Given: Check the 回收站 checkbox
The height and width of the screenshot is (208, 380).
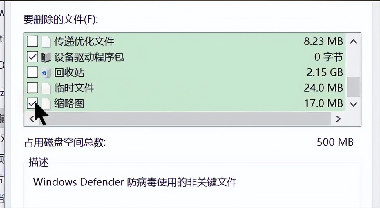Looking at the screenshot, I should pyautogui.click(x=32, y=73).
